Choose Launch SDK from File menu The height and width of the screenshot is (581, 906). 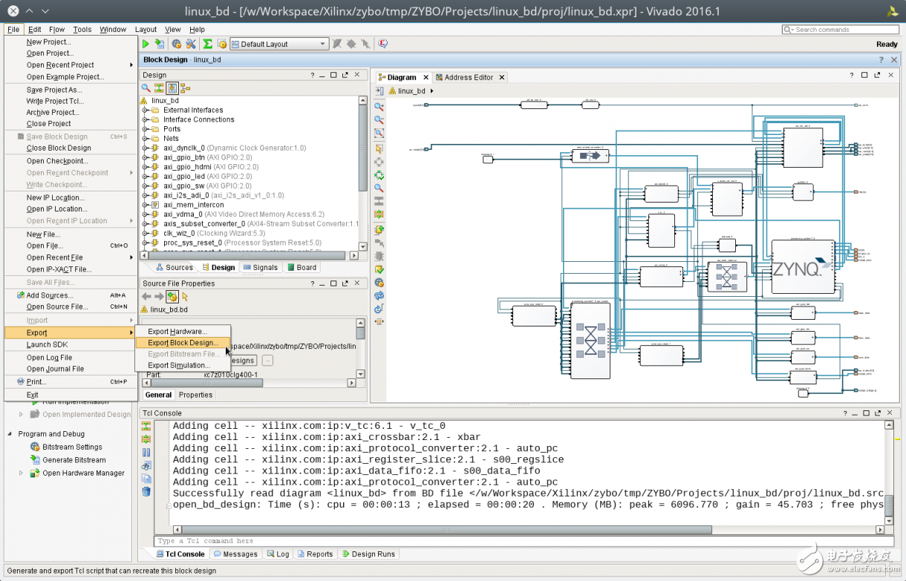click(47, 344)
